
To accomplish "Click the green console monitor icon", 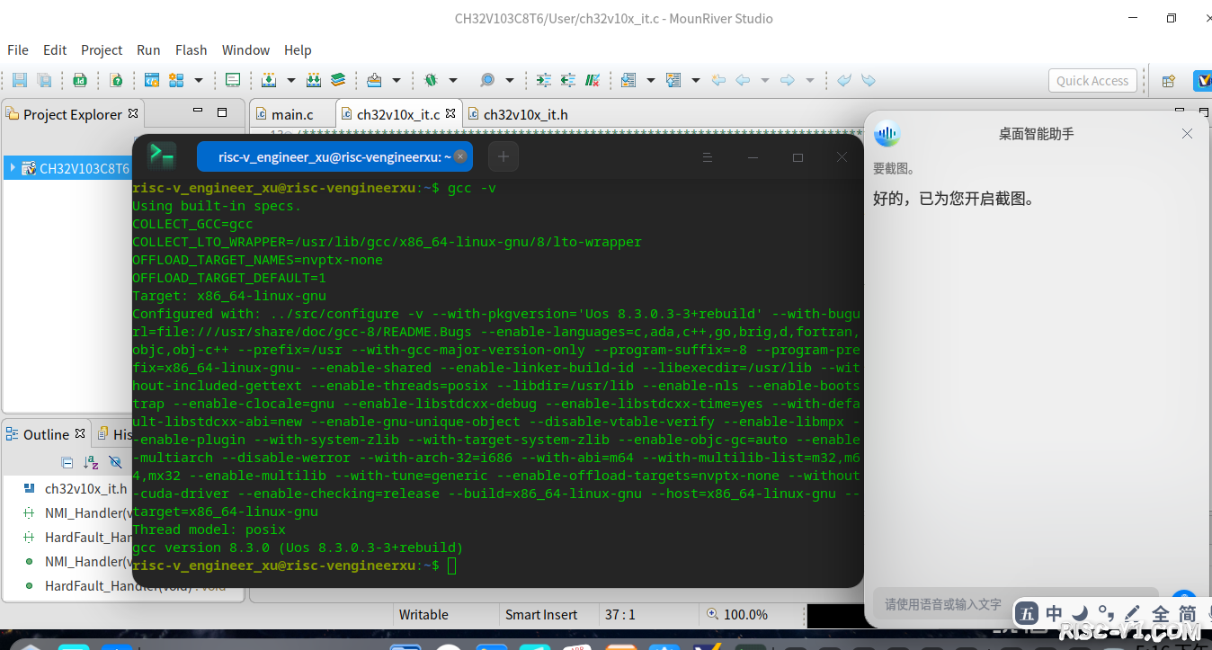I will coord(233,80).
